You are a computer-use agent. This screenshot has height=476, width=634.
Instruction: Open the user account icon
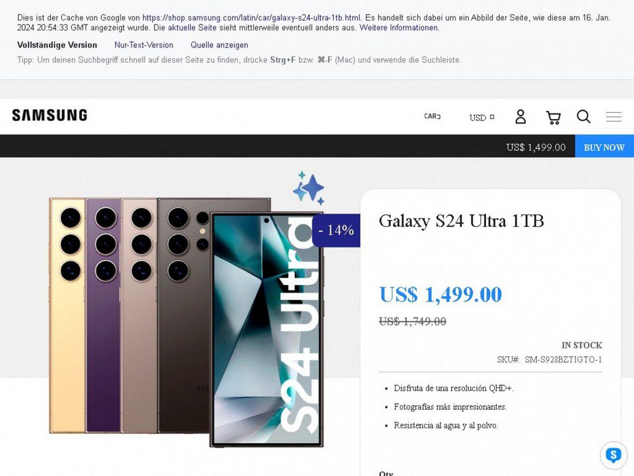tap(520, 116)
